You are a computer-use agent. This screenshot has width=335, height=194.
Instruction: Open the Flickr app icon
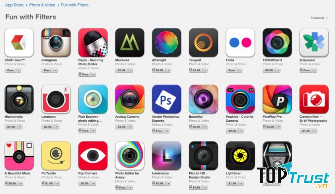(x=240, y=43)
